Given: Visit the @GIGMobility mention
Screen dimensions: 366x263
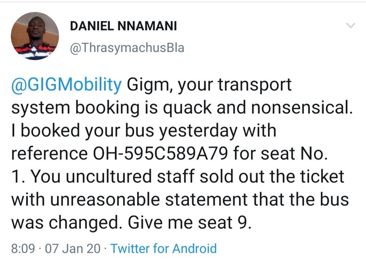Looking at the screenshot, I should click(66, 84).
